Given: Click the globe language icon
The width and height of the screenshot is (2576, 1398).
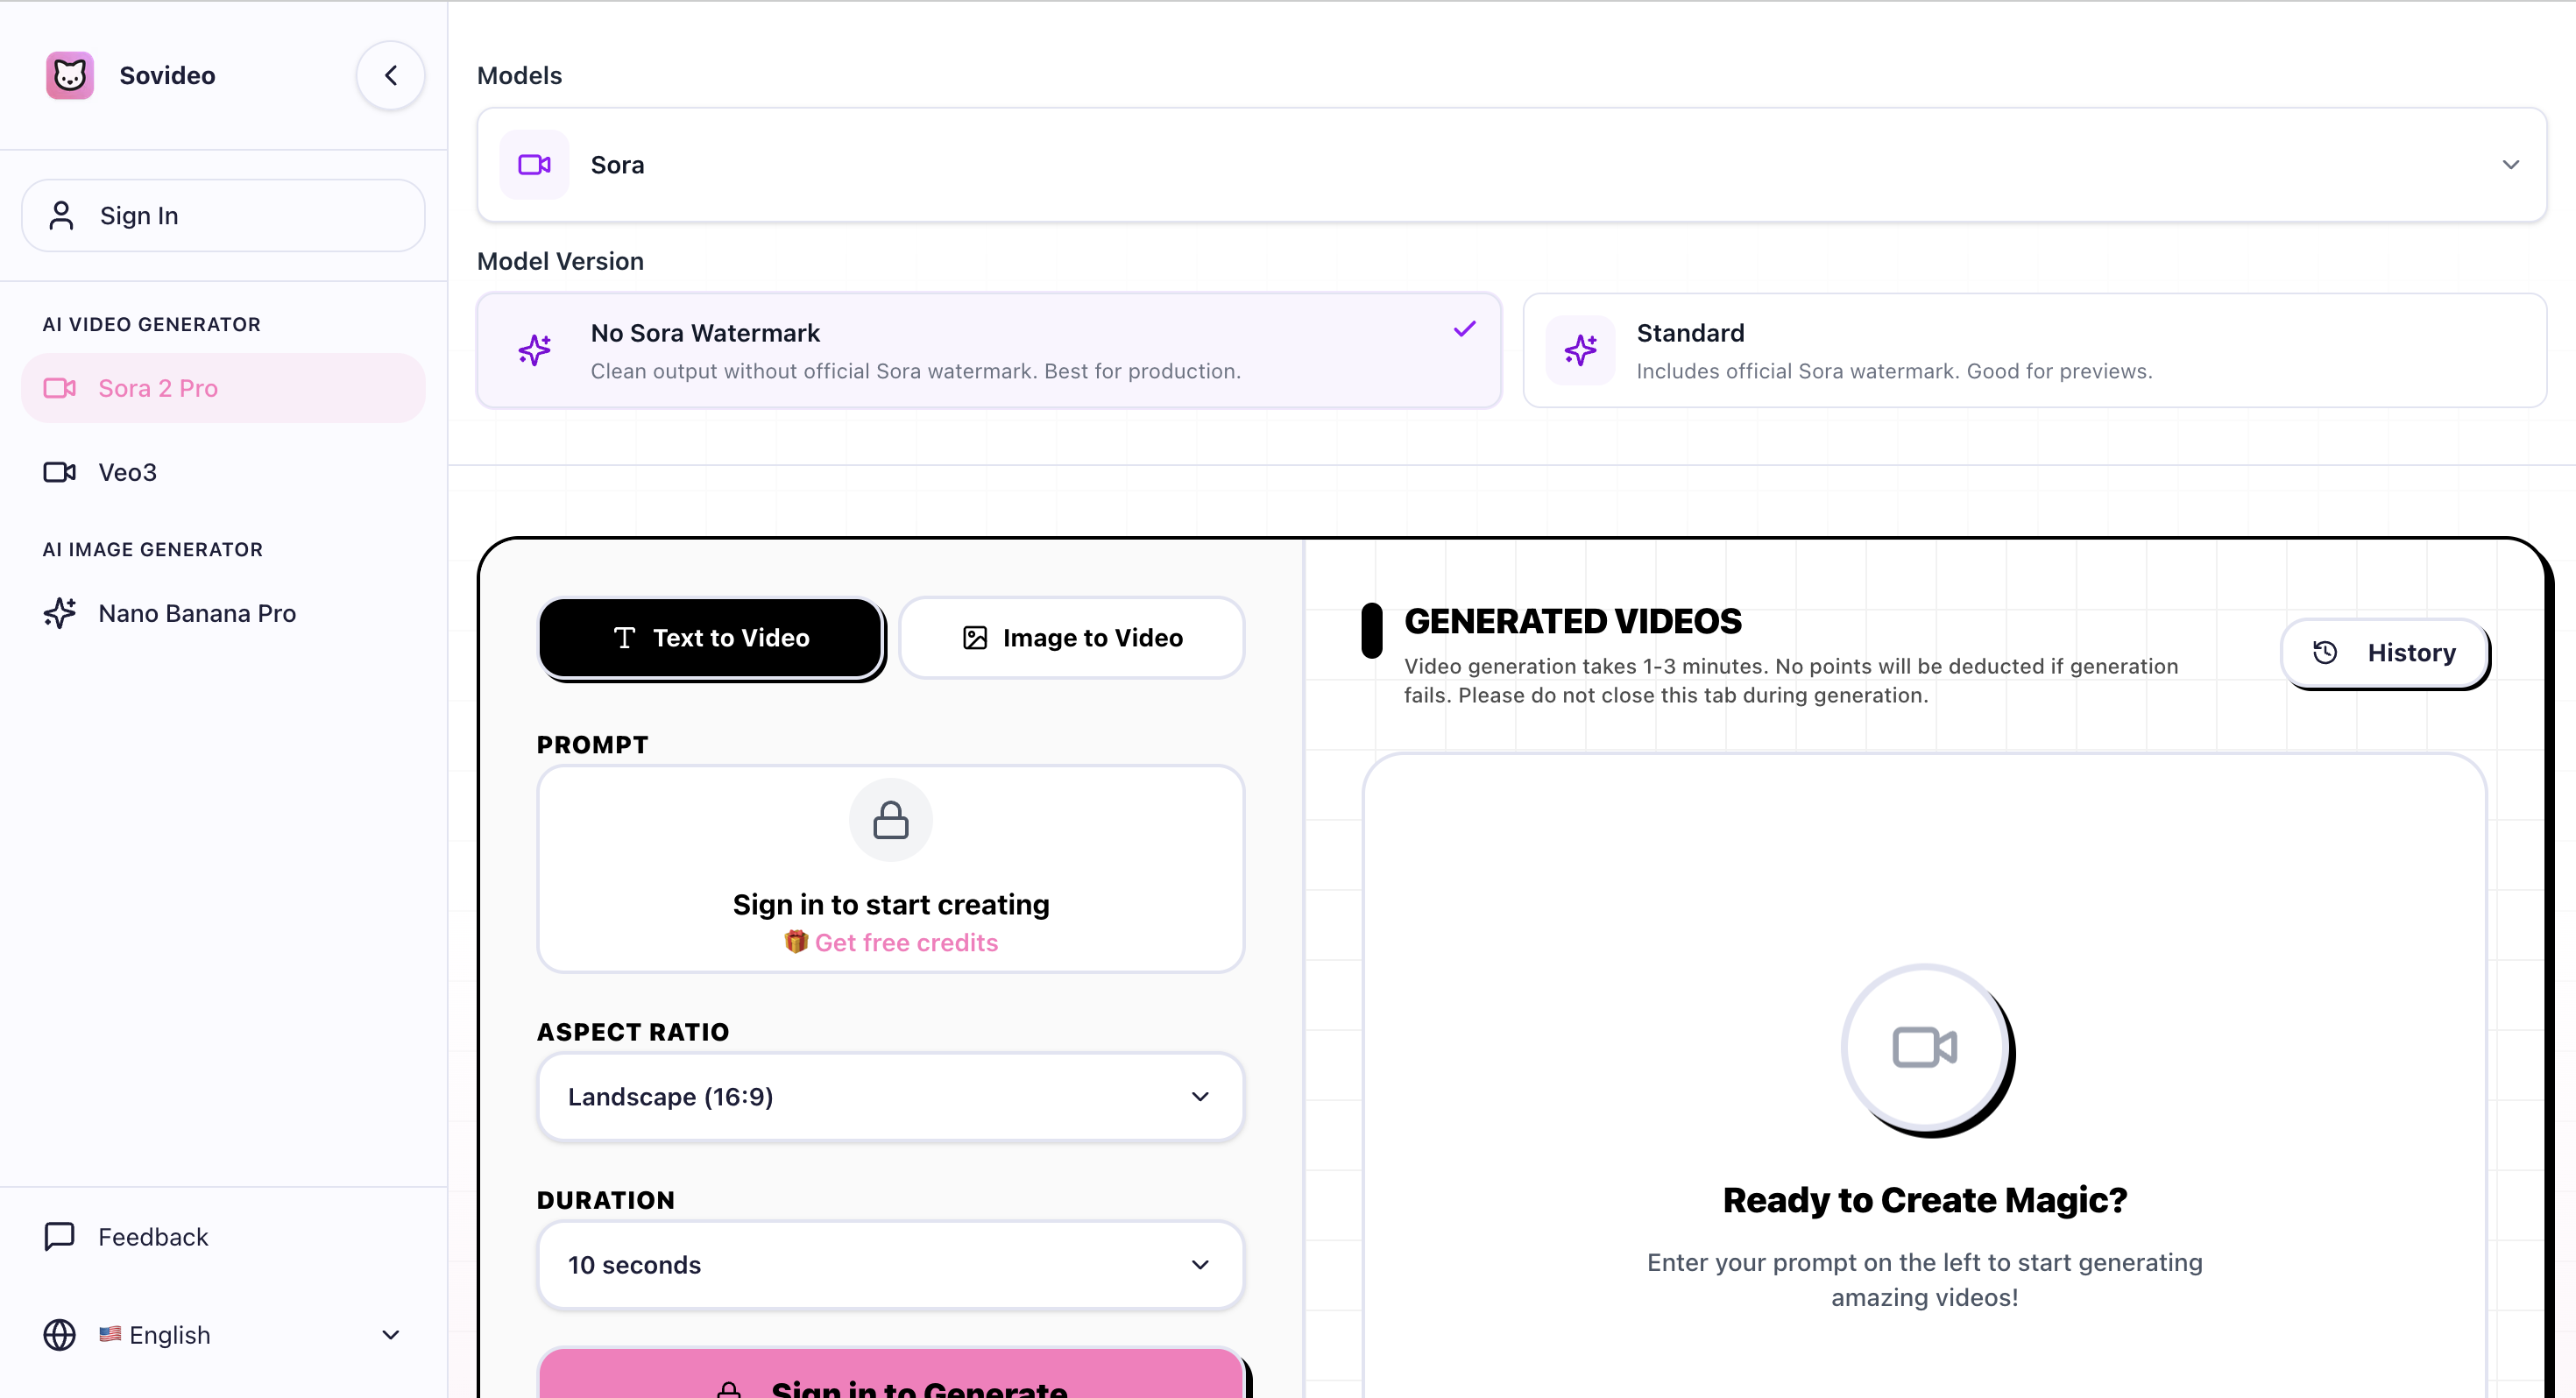Looking at the screenshot, I should [59, 1335].
